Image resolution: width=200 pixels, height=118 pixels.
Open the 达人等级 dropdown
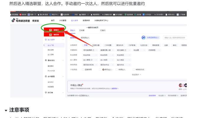90,60
